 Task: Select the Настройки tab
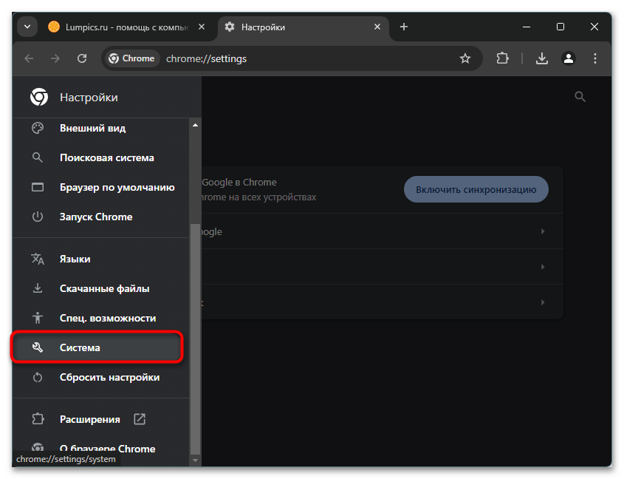click(303, 27)
